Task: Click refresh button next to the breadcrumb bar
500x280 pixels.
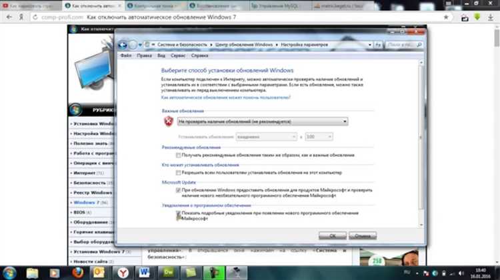Action: (x=378, y=45)
